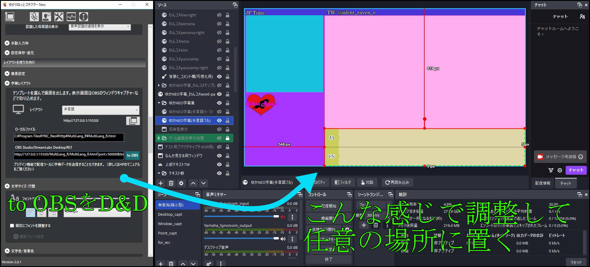Image resolution: width=590 pixels, height=267 pixels.
Task: Switch to チャット tab at bottom
Action: 566,183
